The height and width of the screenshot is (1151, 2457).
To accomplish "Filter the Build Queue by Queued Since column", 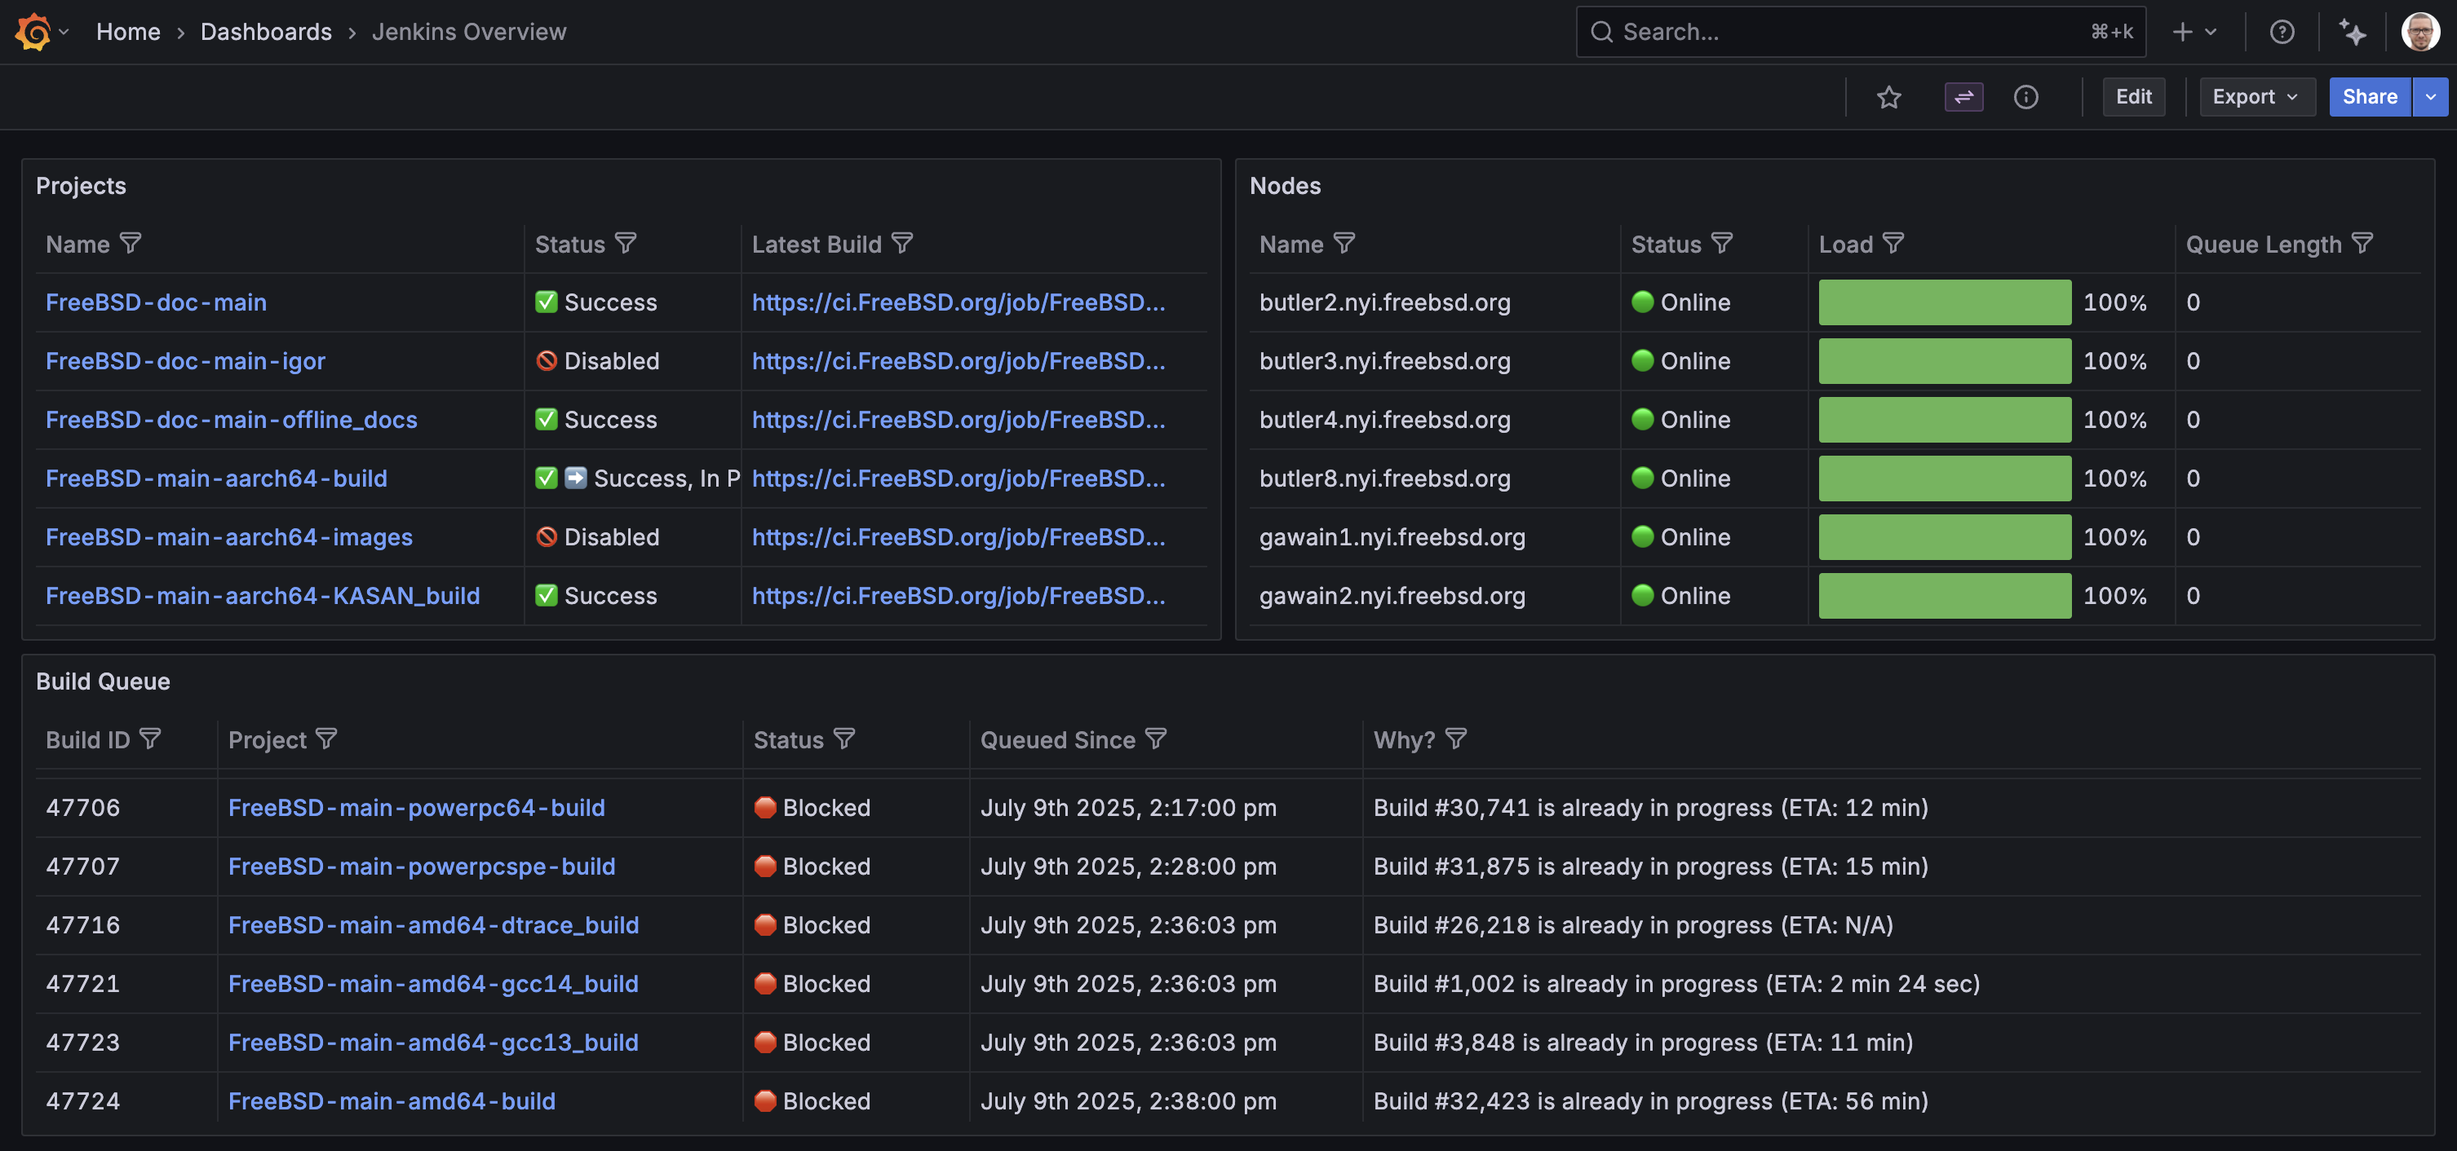I will pos(1156,739).
